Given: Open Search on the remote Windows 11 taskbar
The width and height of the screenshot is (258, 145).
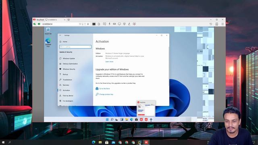Looking at the screenshot, I should point(112,119).
